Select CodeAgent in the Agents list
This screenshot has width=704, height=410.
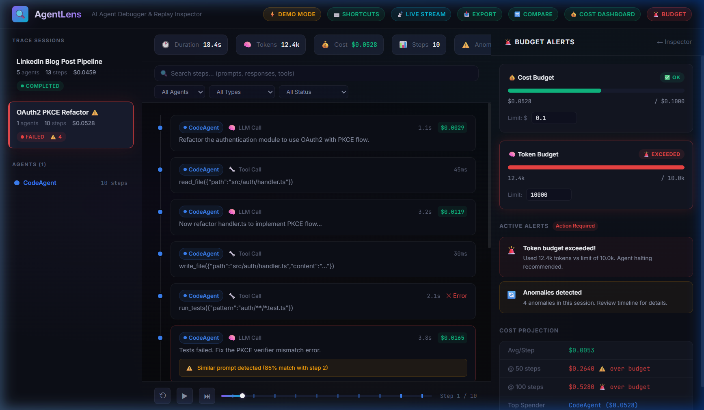point(71,183)
